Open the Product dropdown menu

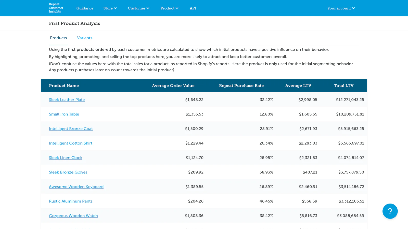click(x=169, y=8)
